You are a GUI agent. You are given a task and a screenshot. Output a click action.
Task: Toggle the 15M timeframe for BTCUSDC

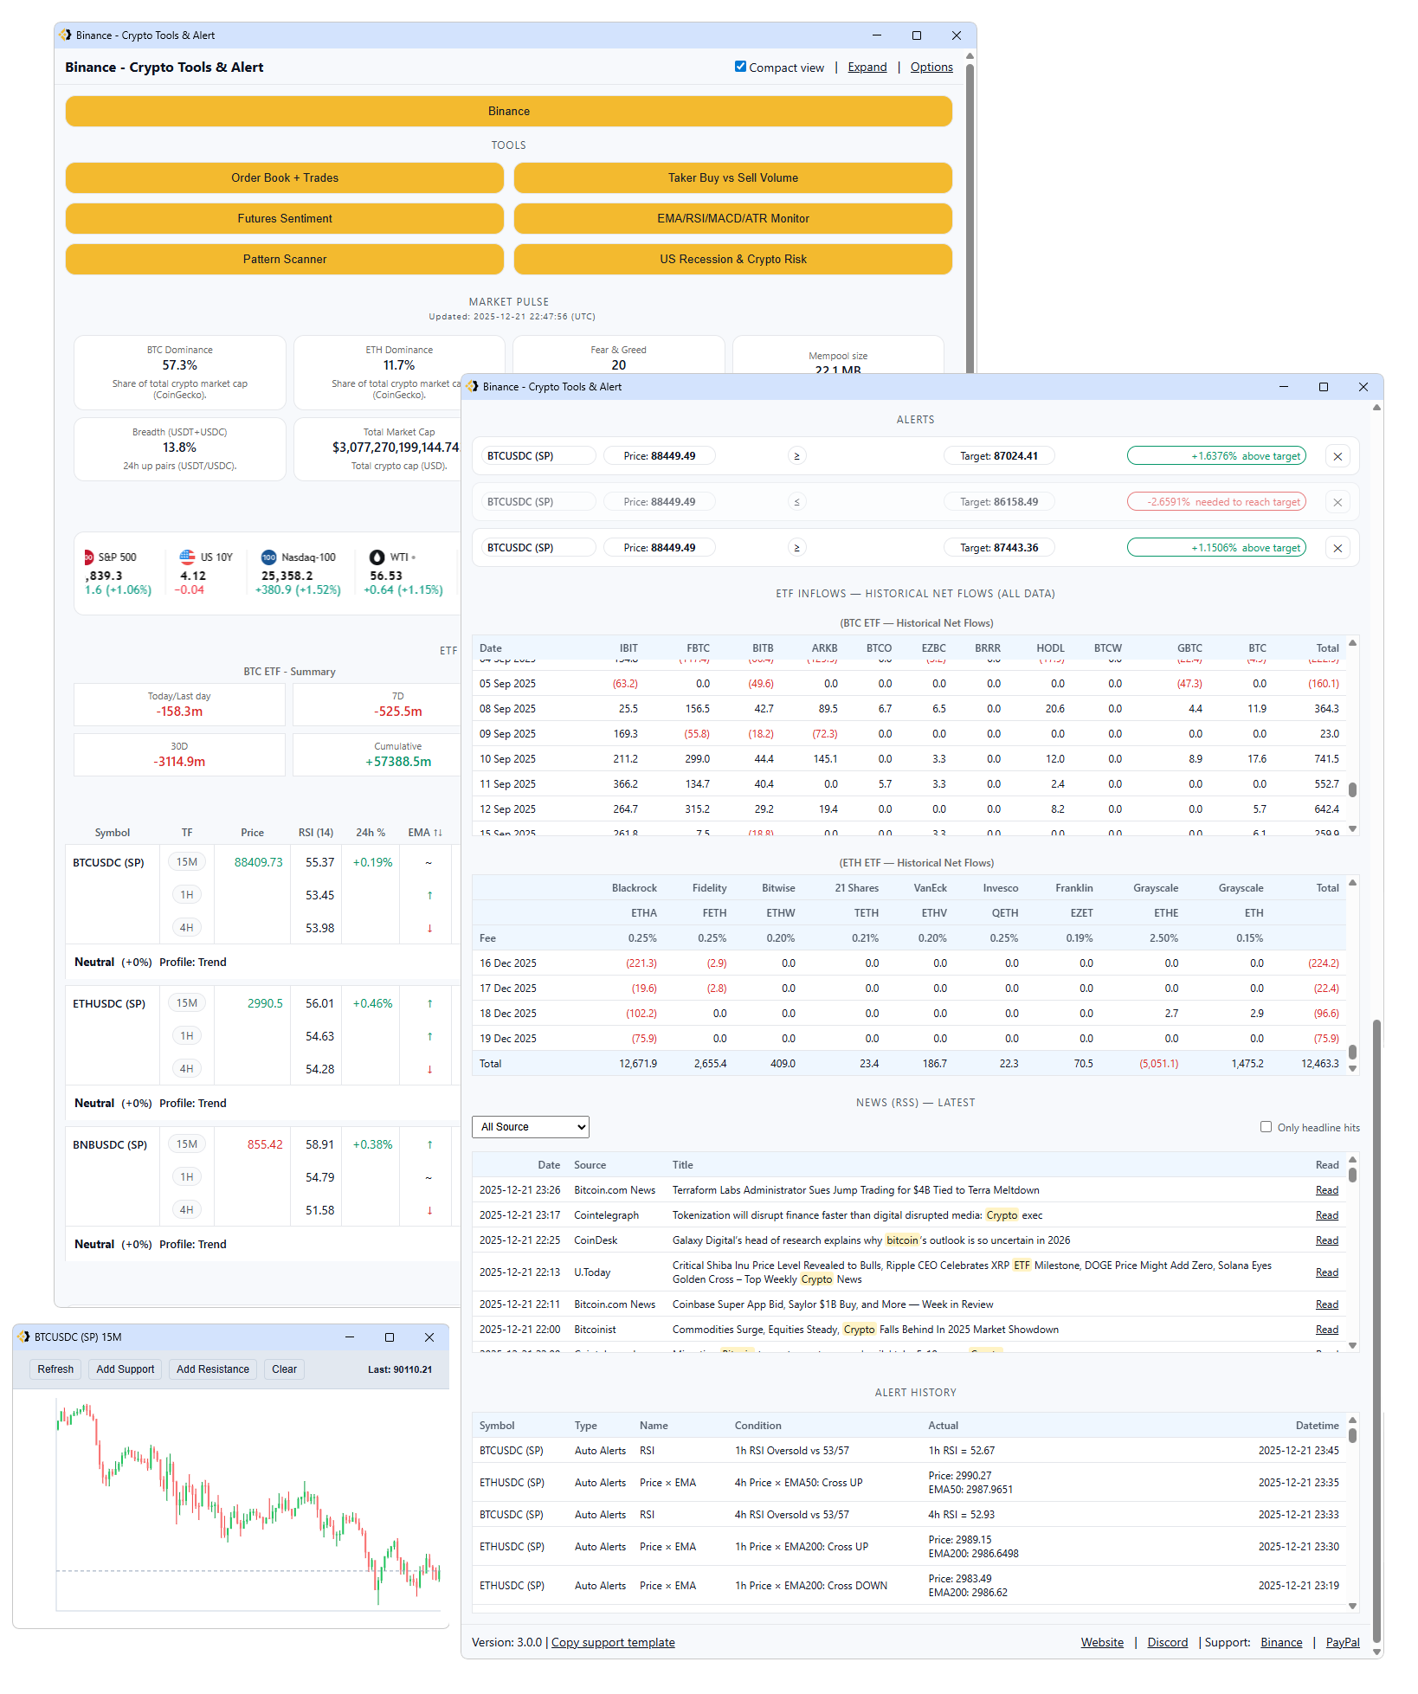coord(187,862)
